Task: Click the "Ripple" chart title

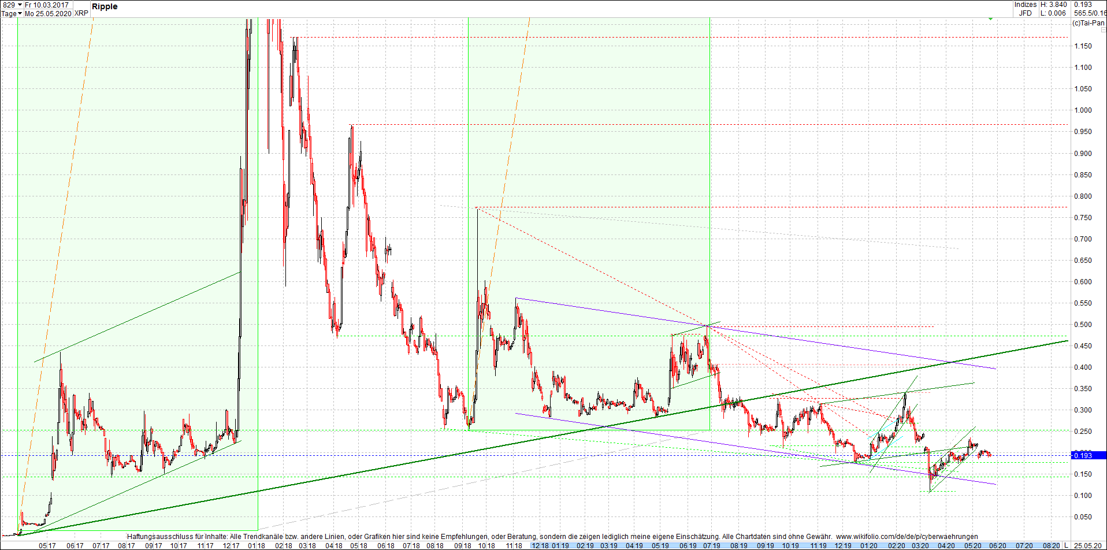Action: (x=105, y=6)
